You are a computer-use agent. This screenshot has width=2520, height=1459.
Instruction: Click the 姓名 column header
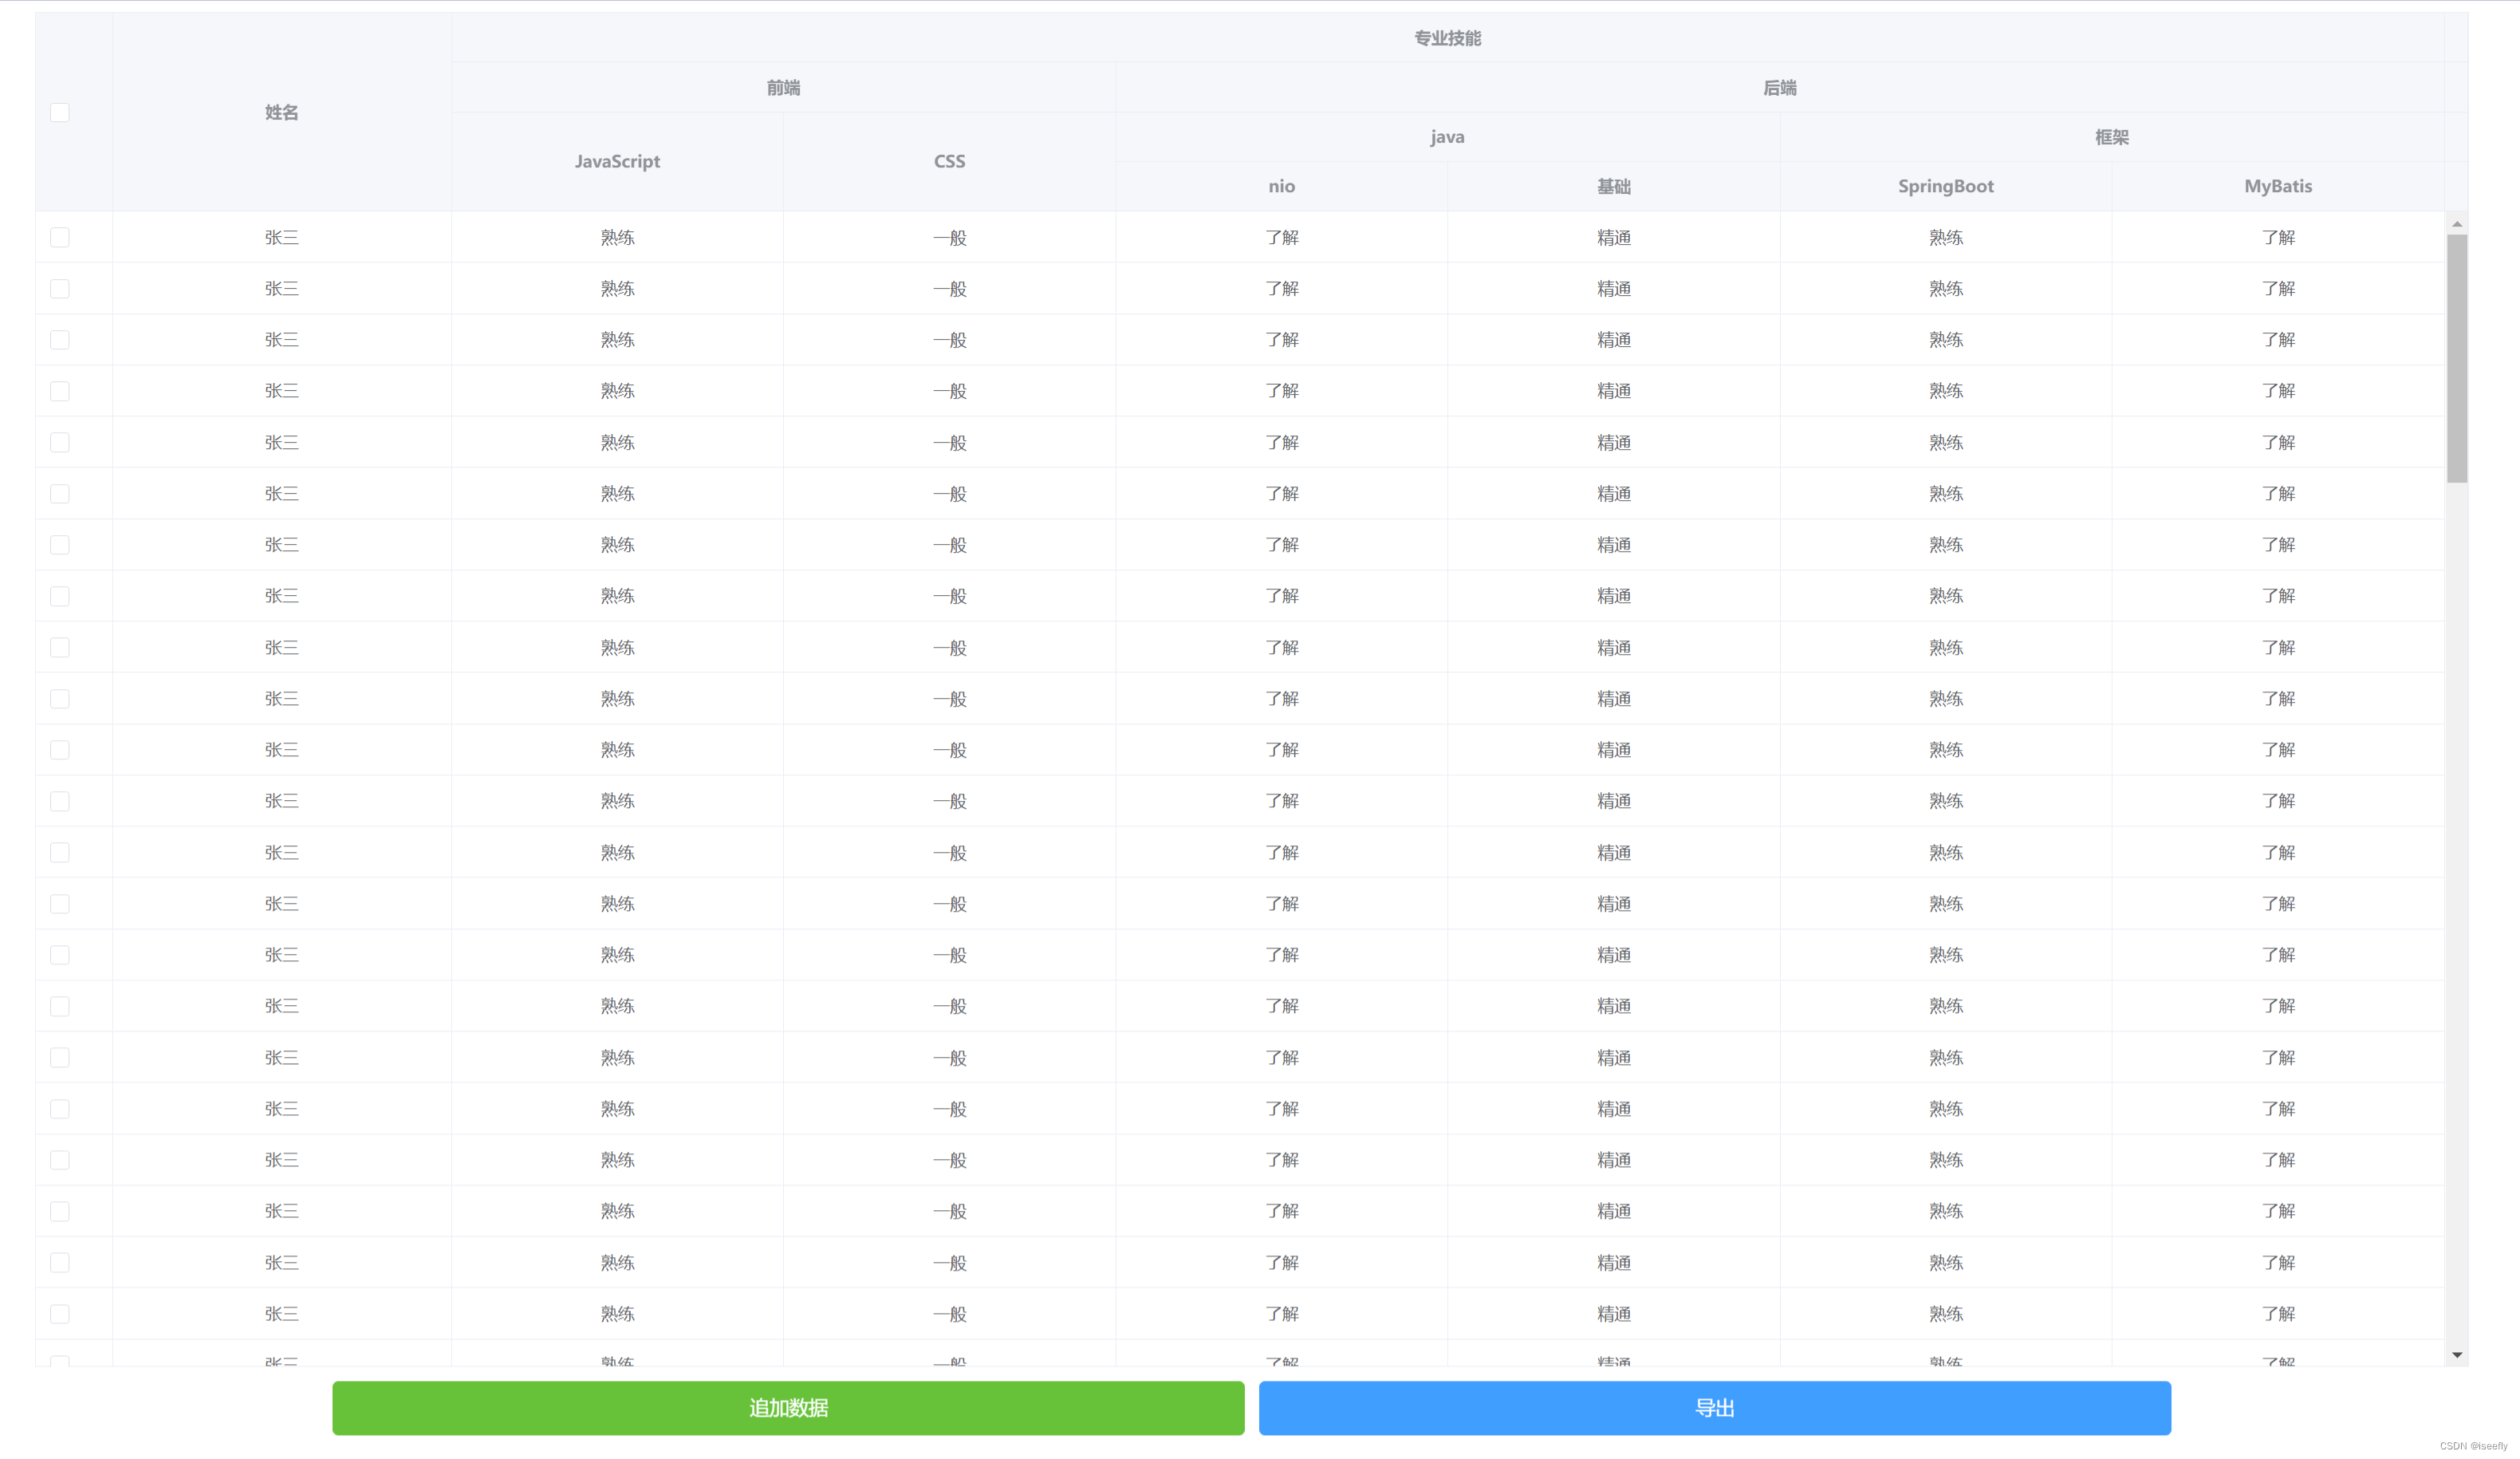(281, 112)
